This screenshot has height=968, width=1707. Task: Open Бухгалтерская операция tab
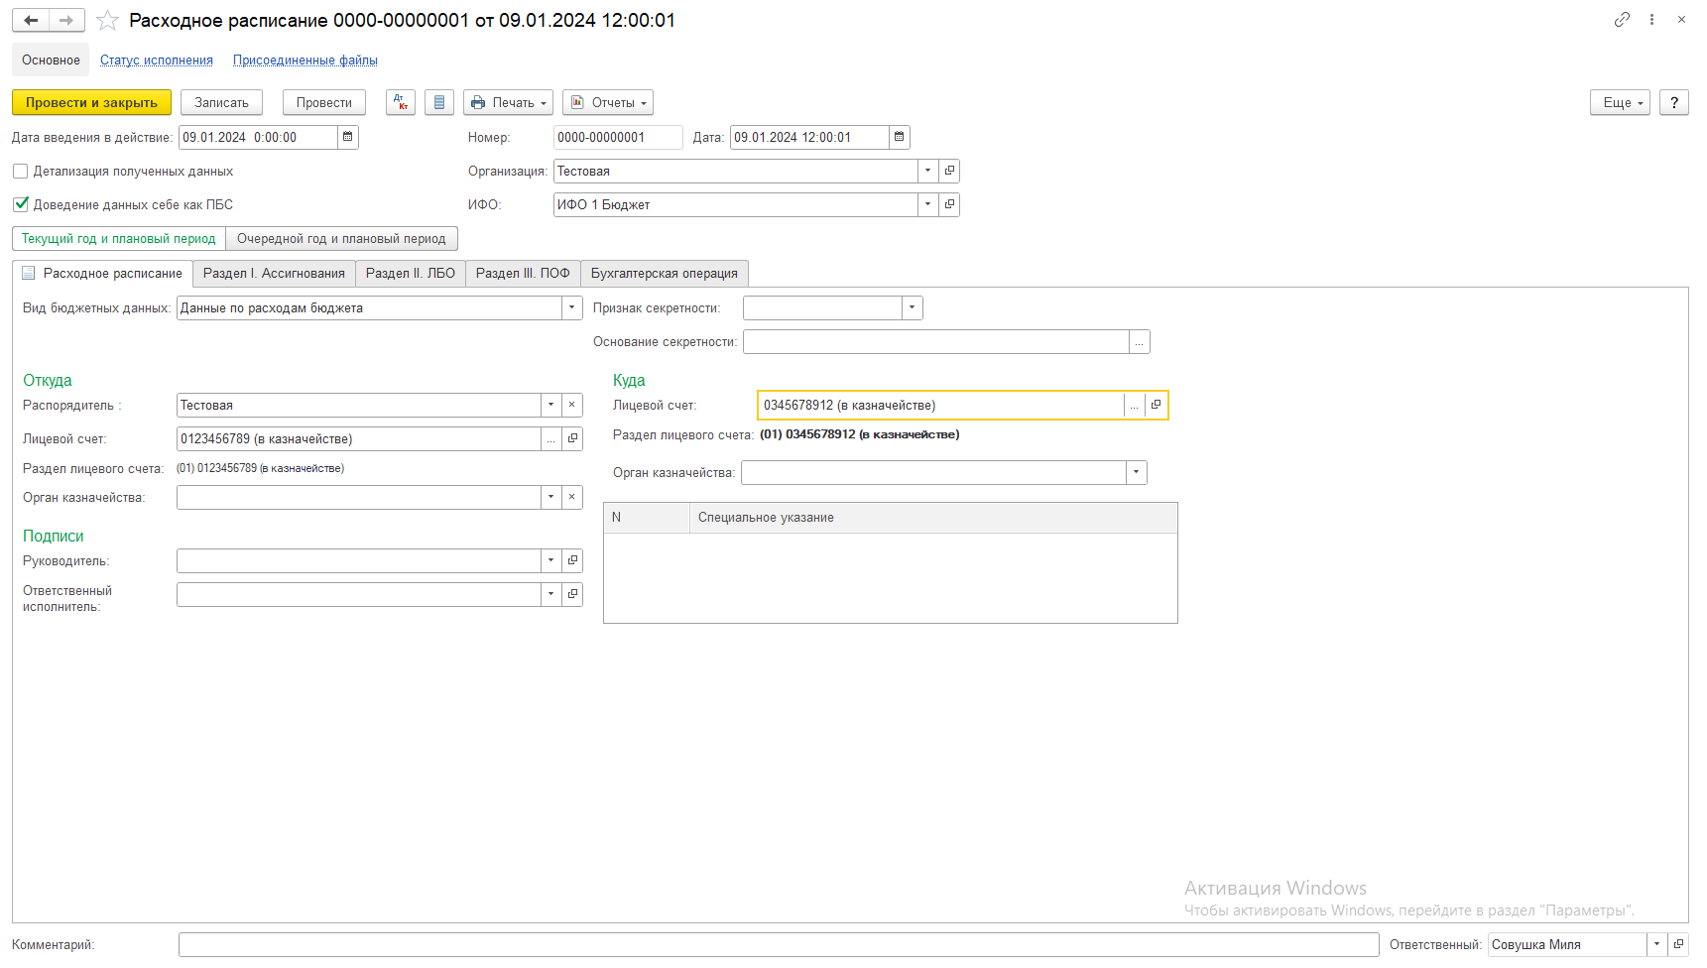click(665, 273)
